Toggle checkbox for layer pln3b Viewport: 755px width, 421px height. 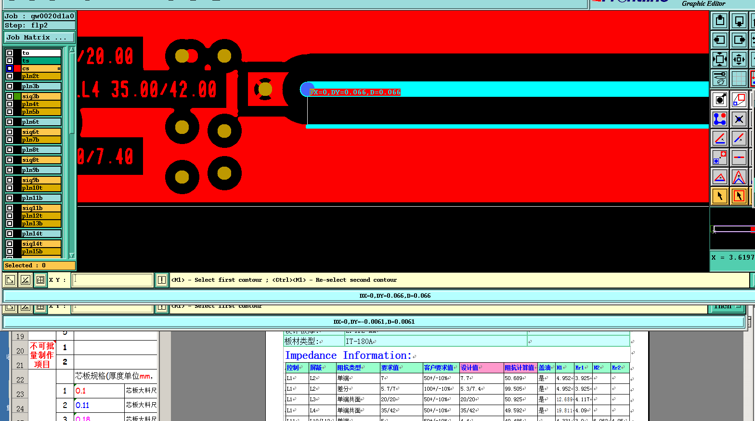coord(10,86)
